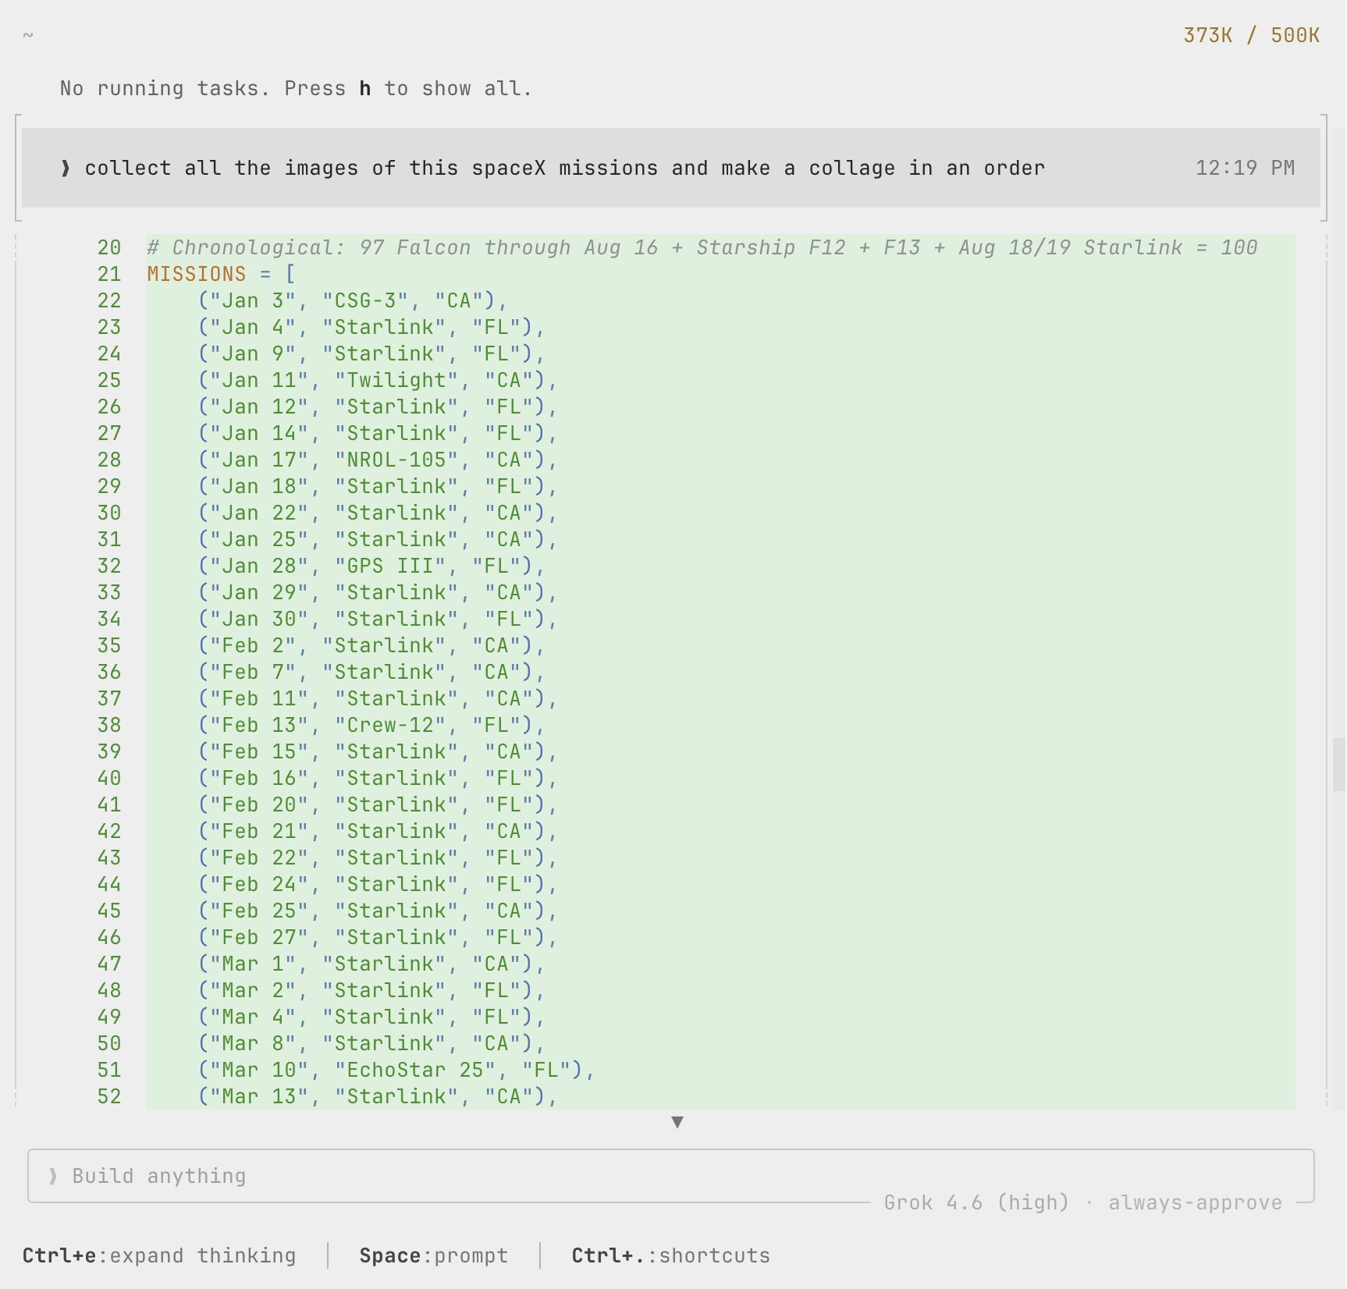Click the "Feb 11" Starlink line

coord(378,698)
